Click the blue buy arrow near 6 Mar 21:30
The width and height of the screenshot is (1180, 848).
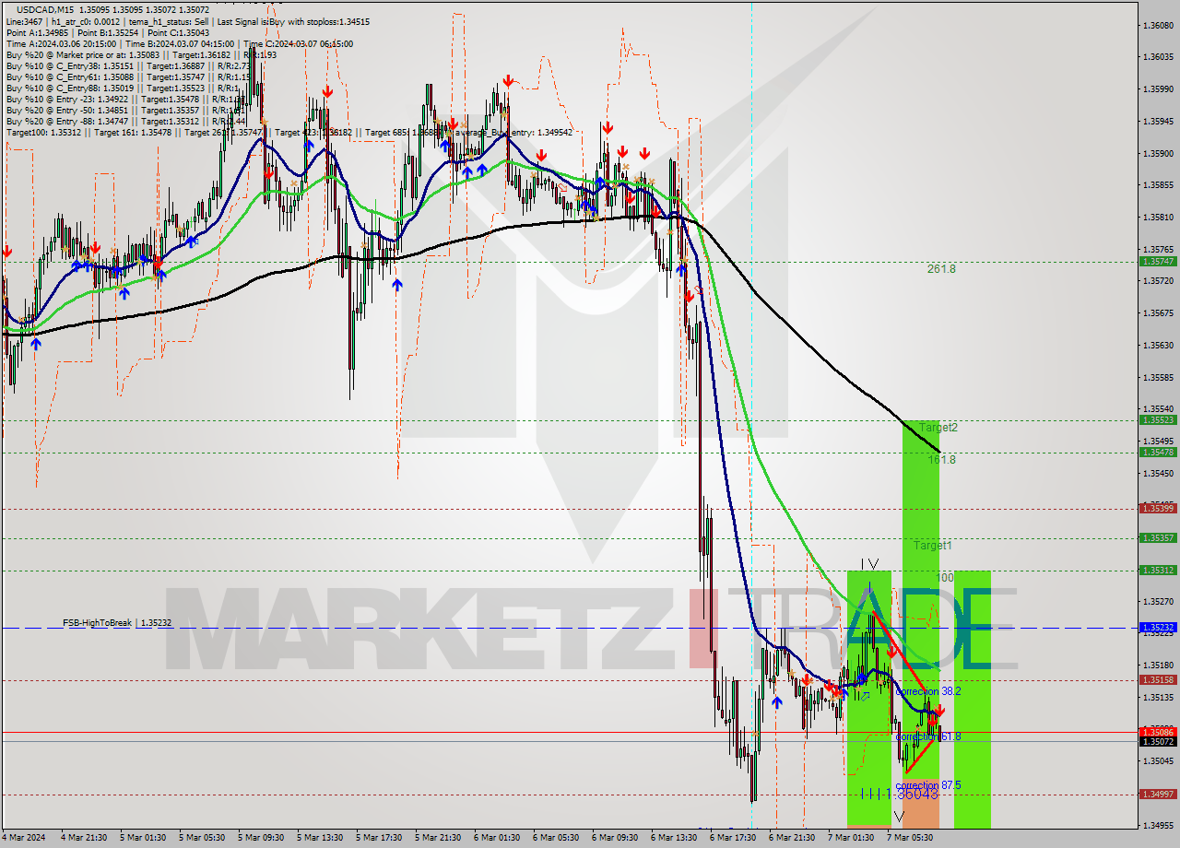point(777,702)
